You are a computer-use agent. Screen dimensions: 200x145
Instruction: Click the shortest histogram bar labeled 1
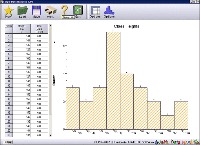click(x=167, y=122)
